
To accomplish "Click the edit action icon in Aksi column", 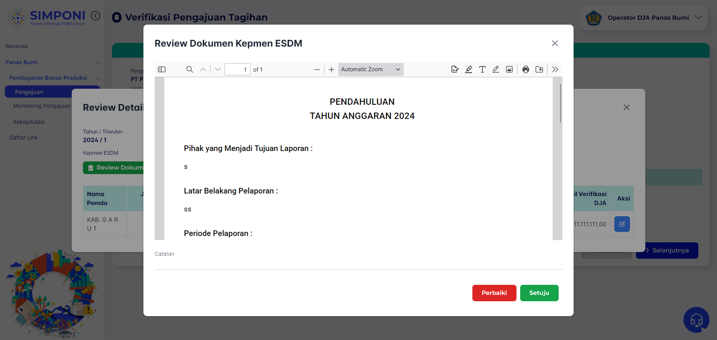I will [x=622, y=224].
